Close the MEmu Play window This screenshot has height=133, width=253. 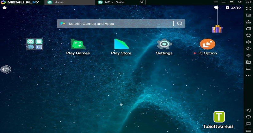pyautogui.click(x=240, y=2)
